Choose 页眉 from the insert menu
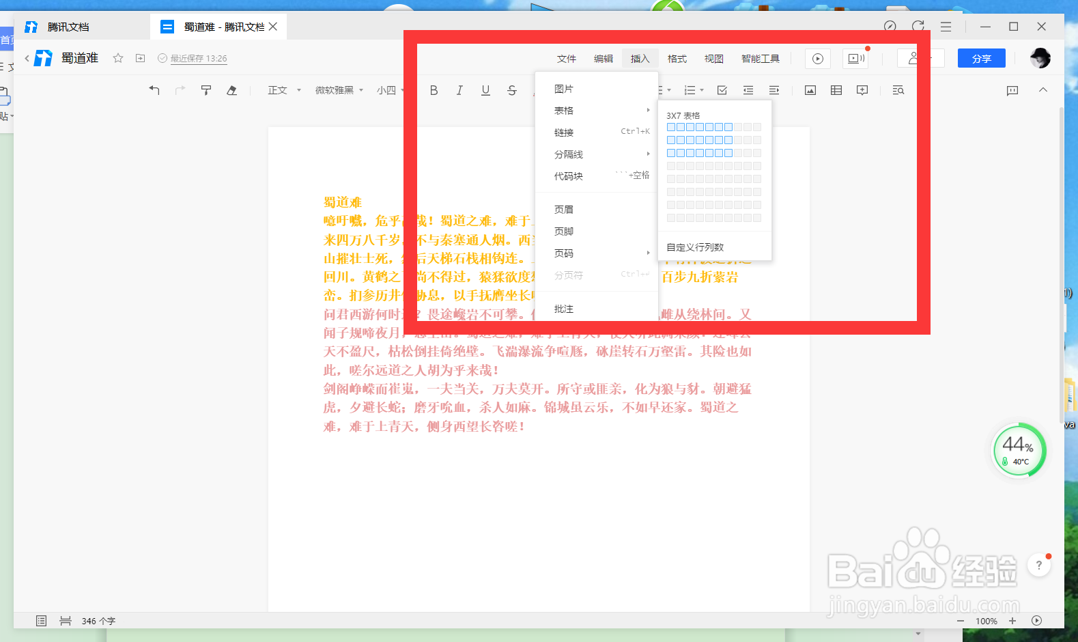1078x642 pixels. click(597, 210)
